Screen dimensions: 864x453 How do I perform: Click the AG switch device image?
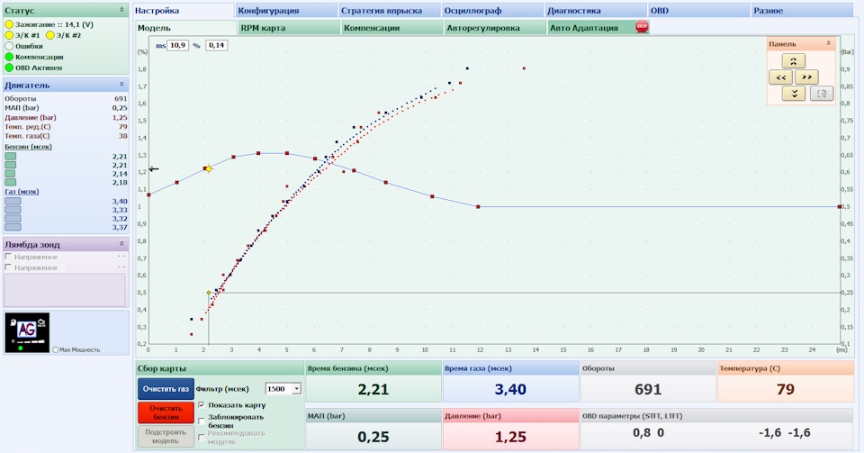click(x=27, y=332)
